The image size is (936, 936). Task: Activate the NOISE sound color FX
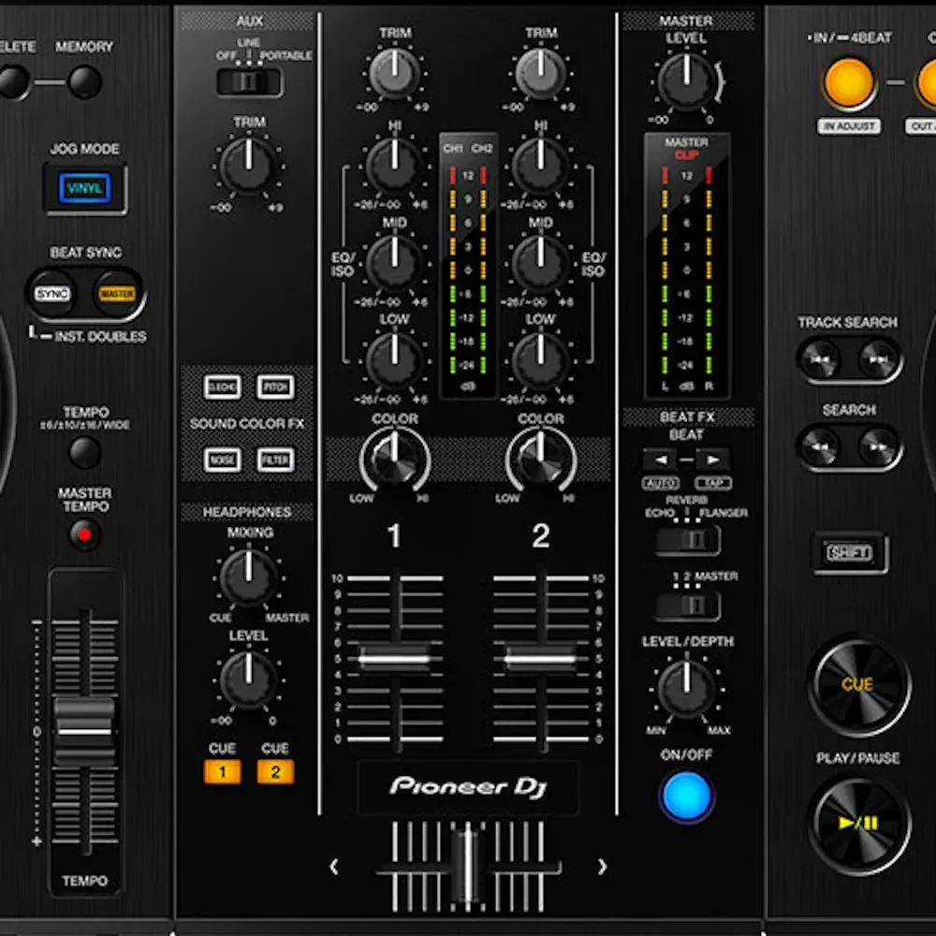coord(222,460)
